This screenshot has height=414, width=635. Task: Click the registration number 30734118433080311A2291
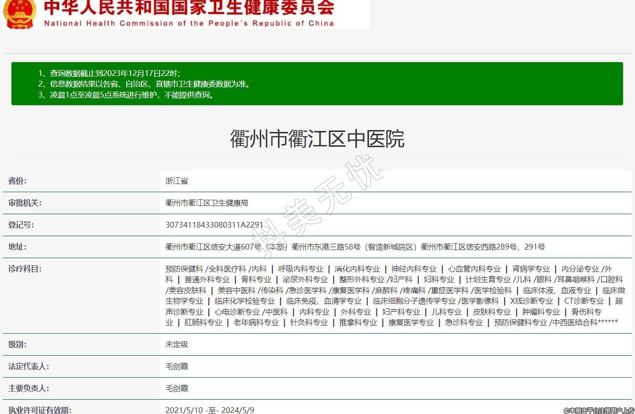pyautogui.click(x=214, y=225)
